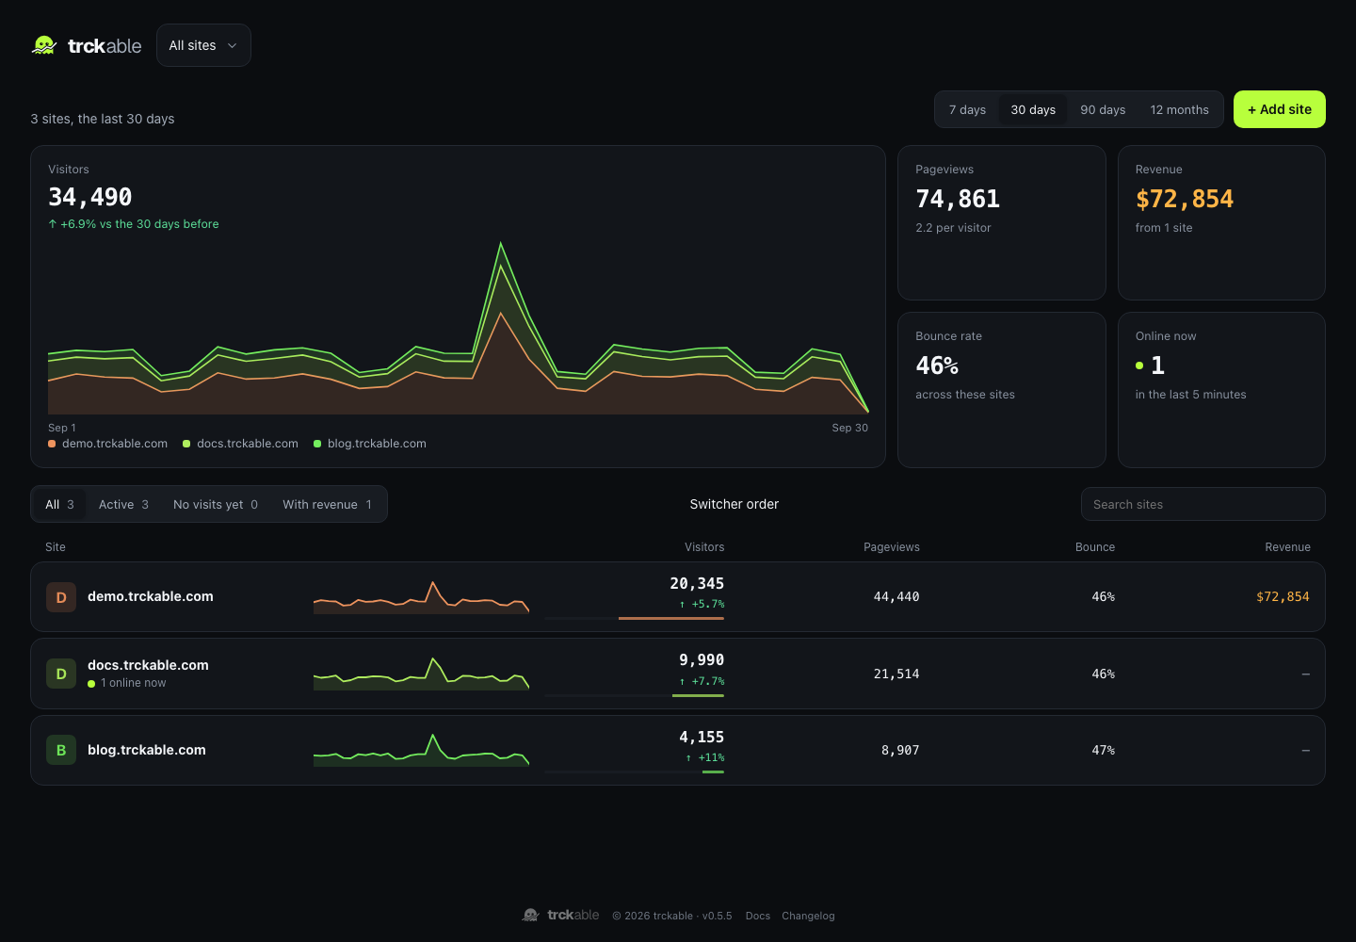Filter by Active sites
The image size is (1356, 942).
point(123,505)
